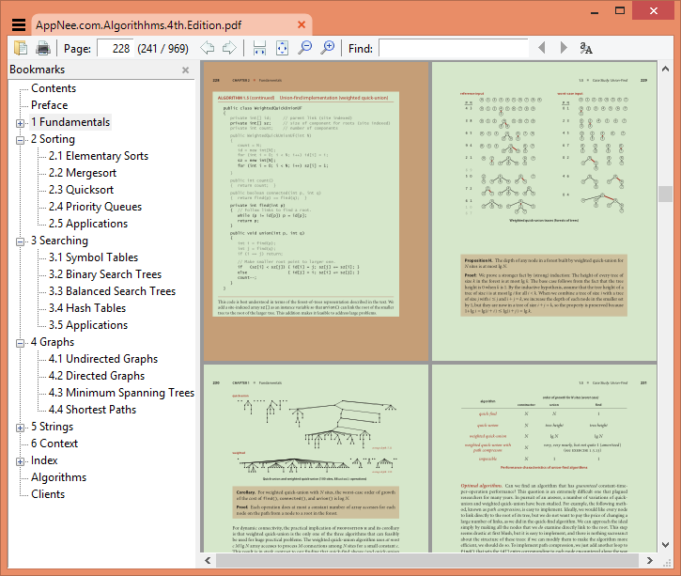Click the Find text input field
The image size is (681, 576).
454,48
